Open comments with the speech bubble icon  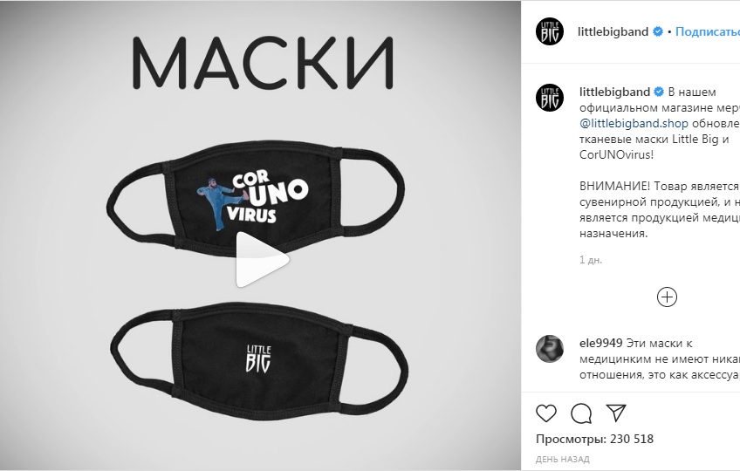coord(581,413)
